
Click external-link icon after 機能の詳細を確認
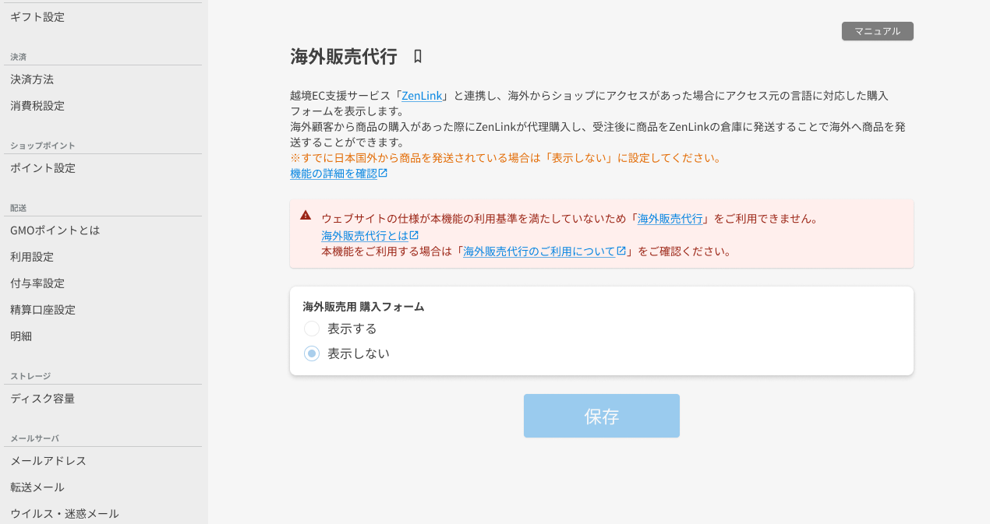pyautogui.click(x=383, y=174)
